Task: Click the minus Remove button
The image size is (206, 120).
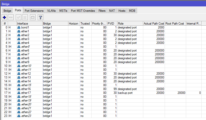Action: coord(11,17)
